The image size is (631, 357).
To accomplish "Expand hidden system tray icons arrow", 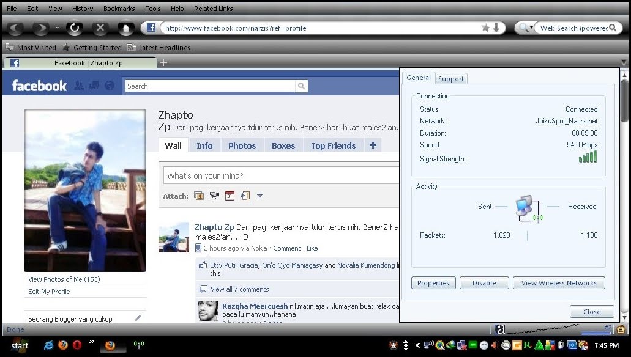I will [x=418, y=345].
